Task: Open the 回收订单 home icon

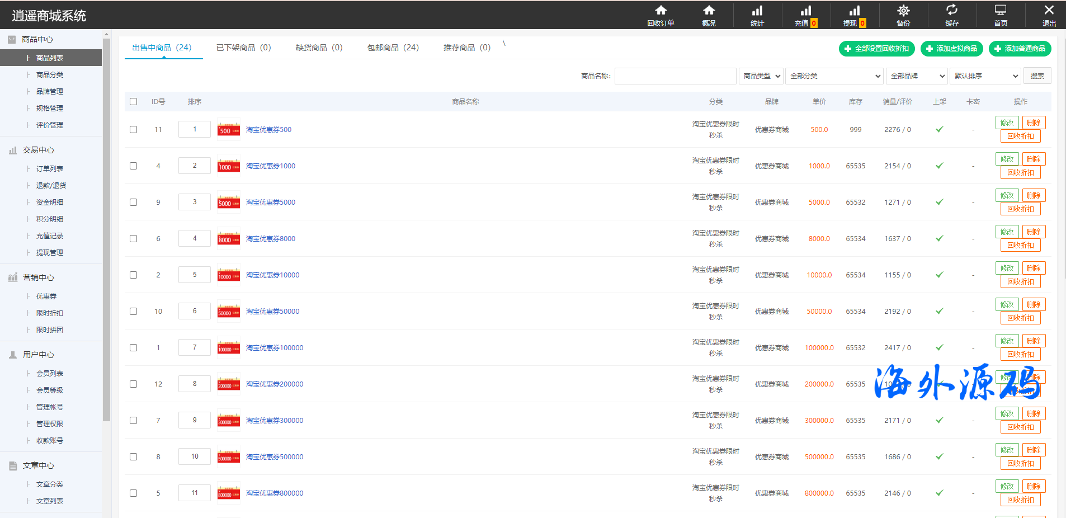Action: click(x=661, y=11)
